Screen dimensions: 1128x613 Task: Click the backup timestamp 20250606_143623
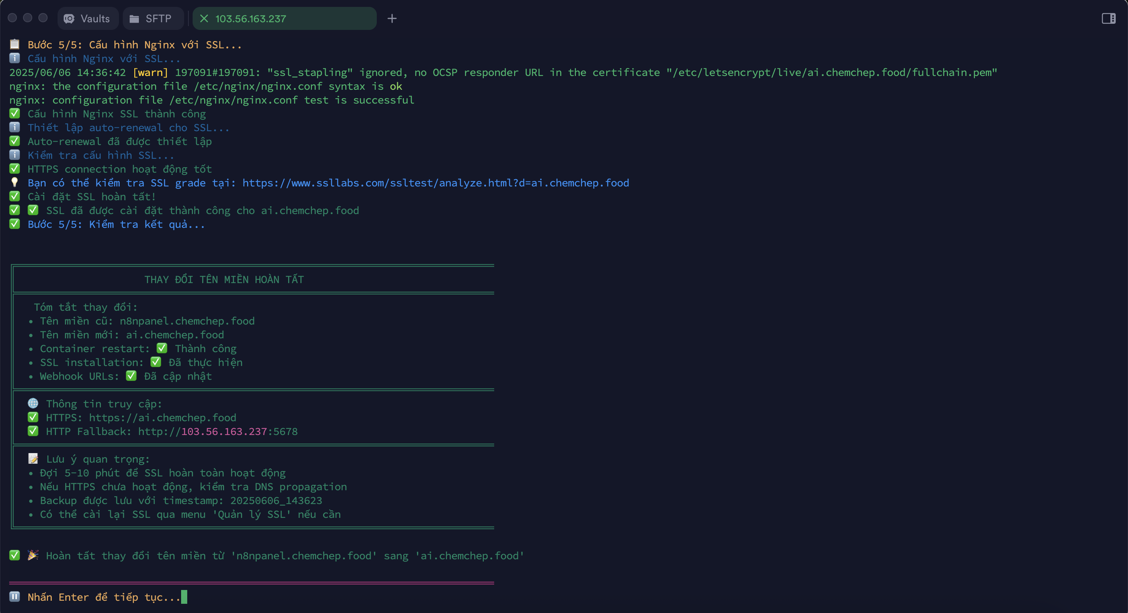pos(276,501)
